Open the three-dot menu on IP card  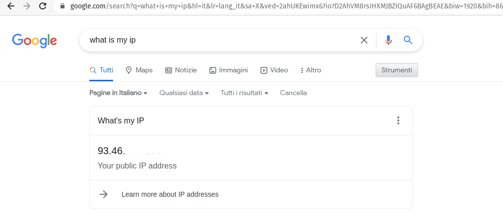coord(398,120)
